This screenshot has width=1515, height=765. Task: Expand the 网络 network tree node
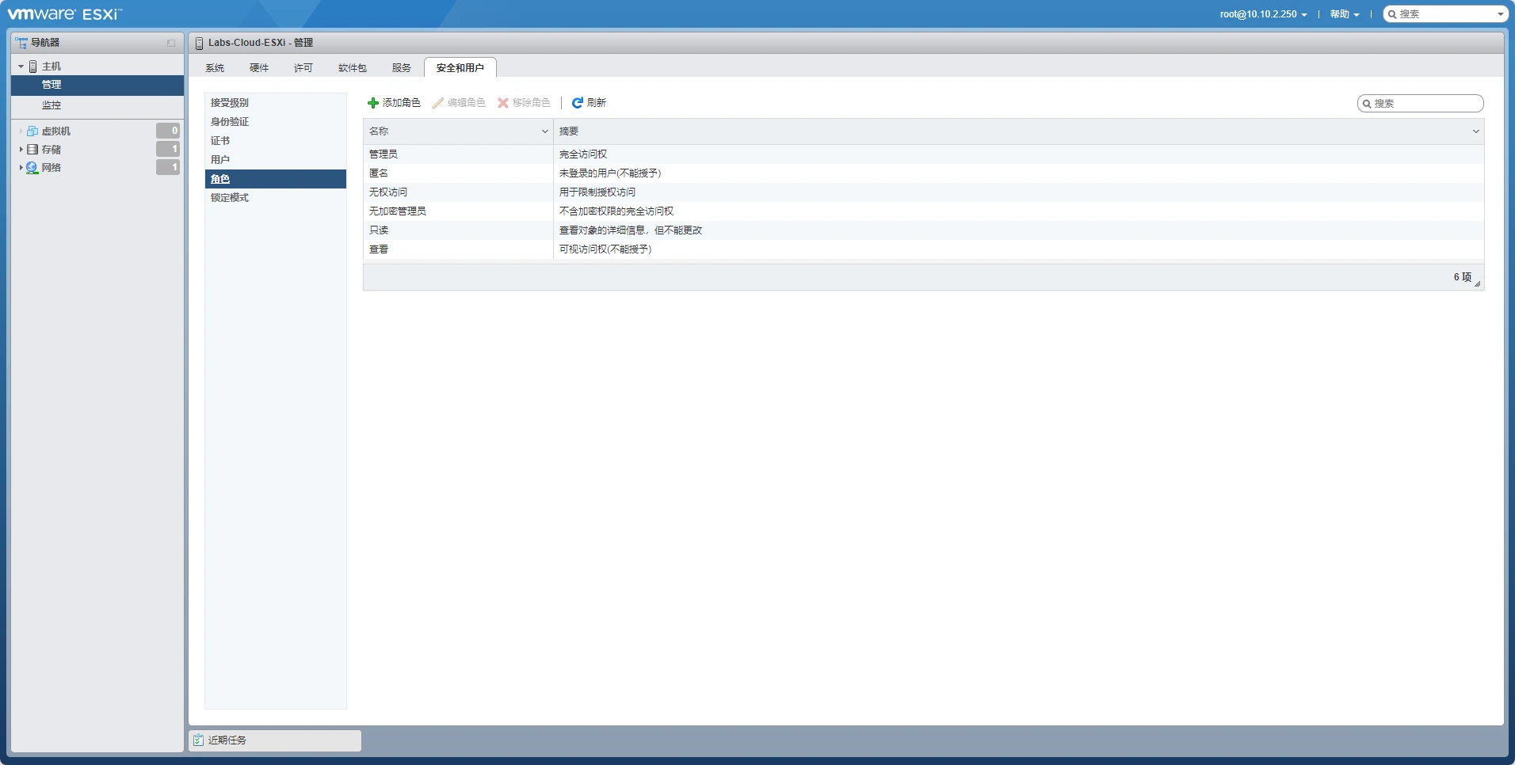pyautogui.click(x=21, y=168)
